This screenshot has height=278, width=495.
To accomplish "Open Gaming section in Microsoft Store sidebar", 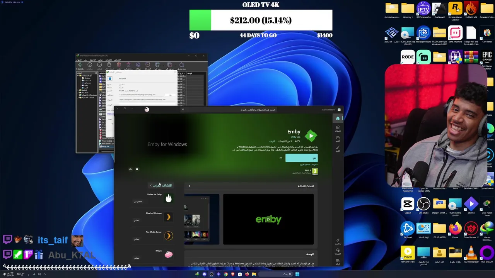I will 338,139.
